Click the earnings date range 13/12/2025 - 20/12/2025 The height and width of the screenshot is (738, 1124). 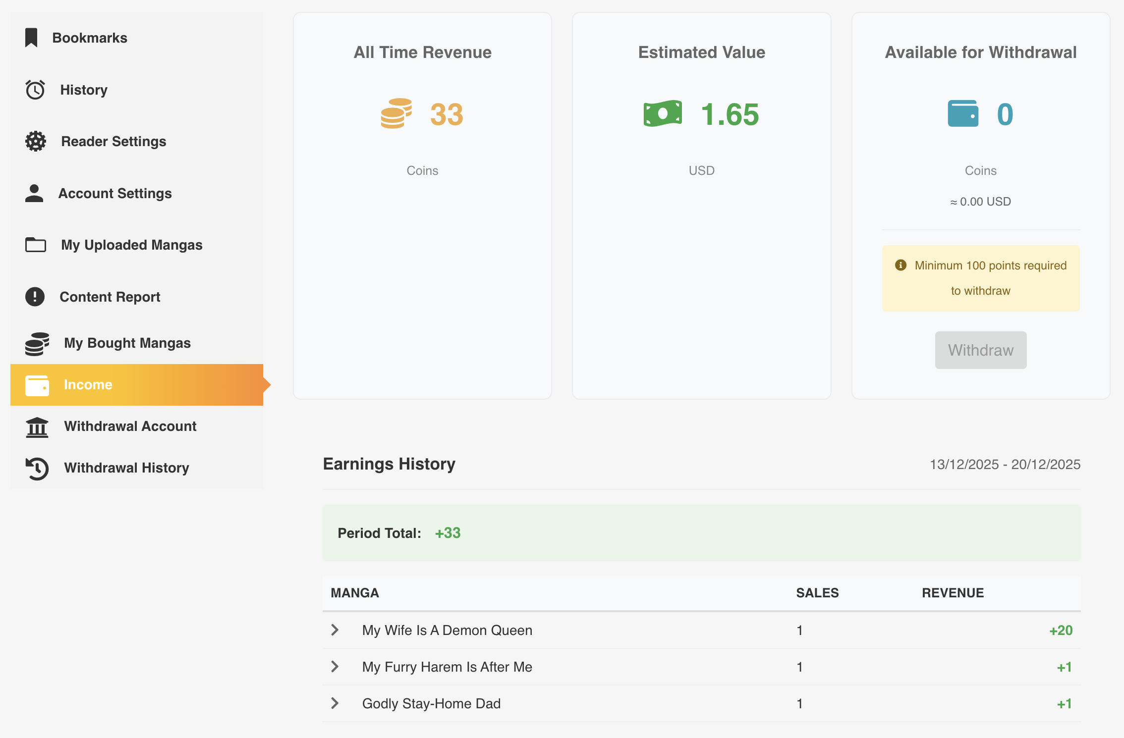[1005, 465]
